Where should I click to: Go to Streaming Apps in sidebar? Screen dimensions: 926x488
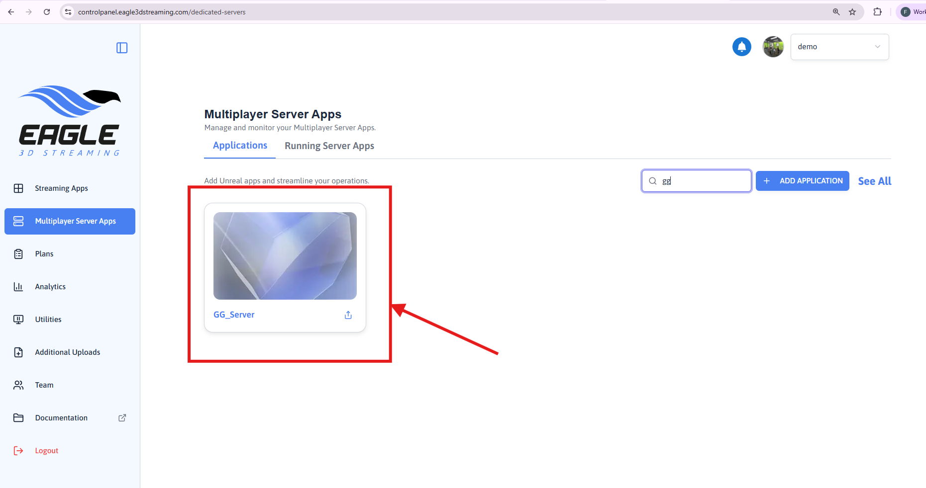(x=61, y=188)
